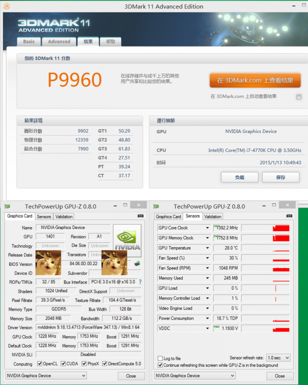Open the Validation tab in the left GPU-Z window
The image size is (308, 385).
coord(64,217)
